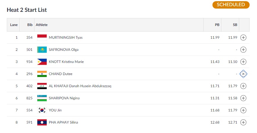Open athlete profile for YOU Jin
This screenshot has width=257, height=133.
pos(55,110)
